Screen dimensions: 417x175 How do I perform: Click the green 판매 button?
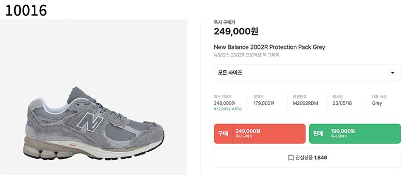(x=355, y=133)
